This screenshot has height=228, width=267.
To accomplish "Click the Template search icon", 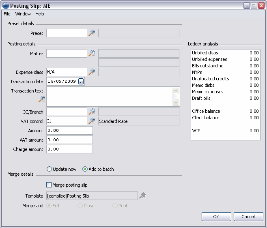I will click(x=142, y=196).
